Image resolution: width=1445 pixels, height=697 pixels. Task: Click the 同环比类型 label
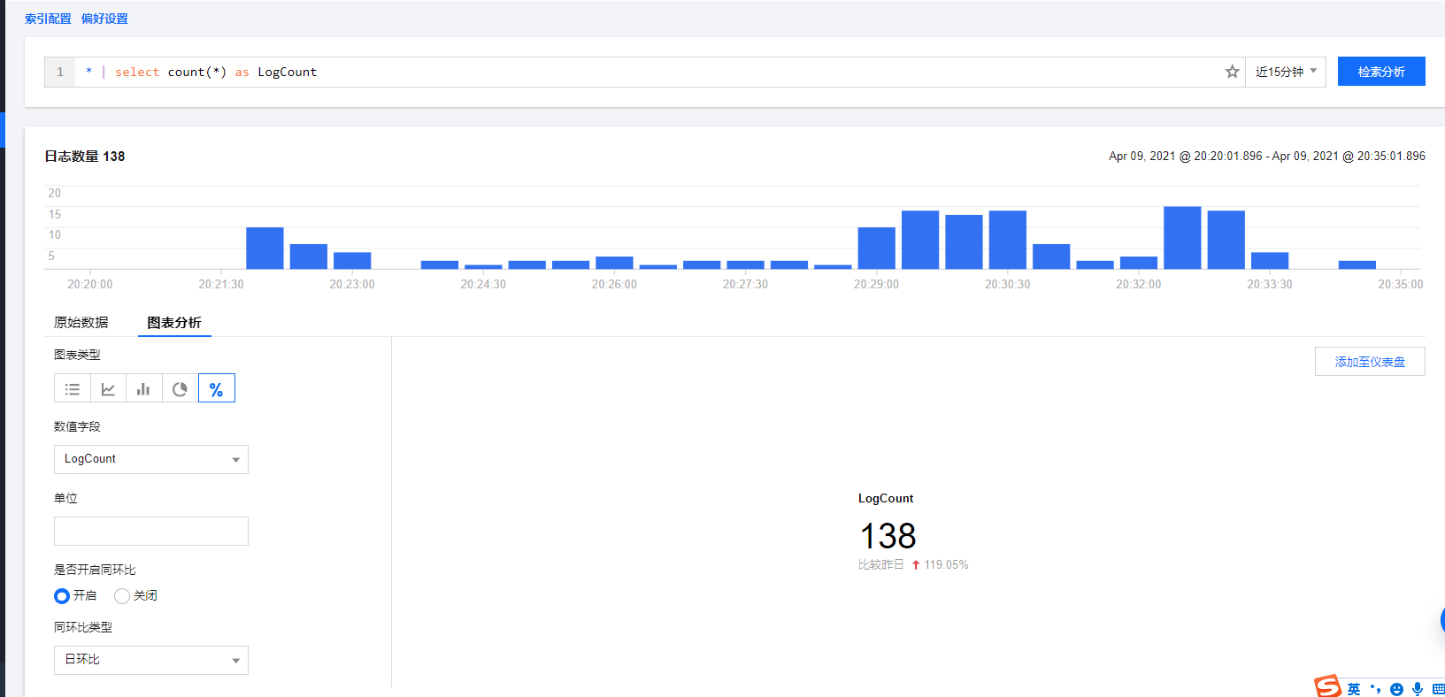coord(83,627)
